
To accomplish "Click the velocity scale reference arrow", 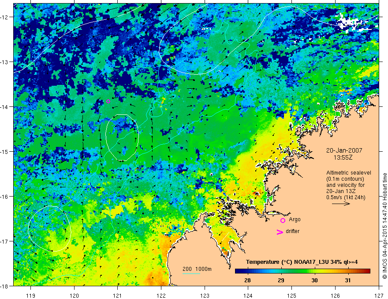I will pos(341,204).
